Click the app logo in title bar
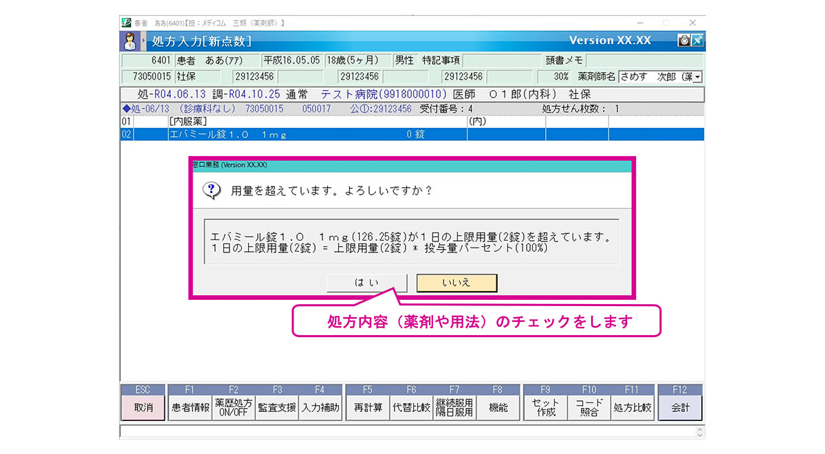The image size is (825, 454). pyautogui.click(x=126, y=23)
